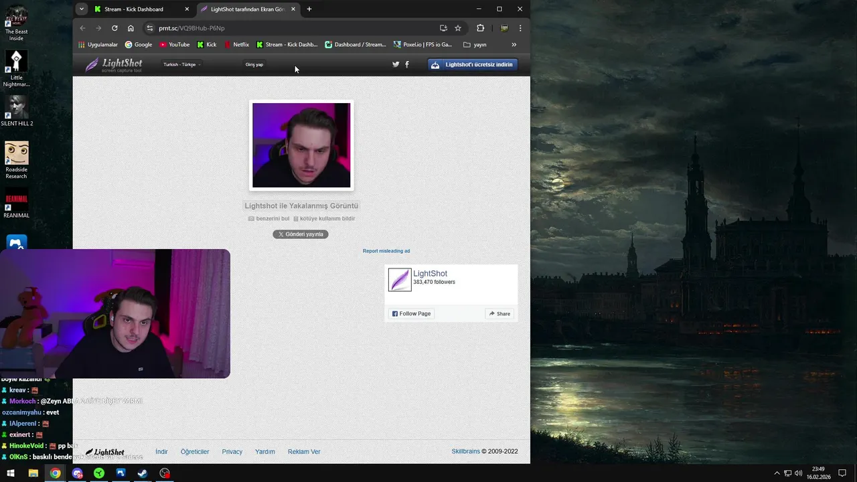Click Lightshot'ı ücretsiz indirin button

click(x=473, y=65)
